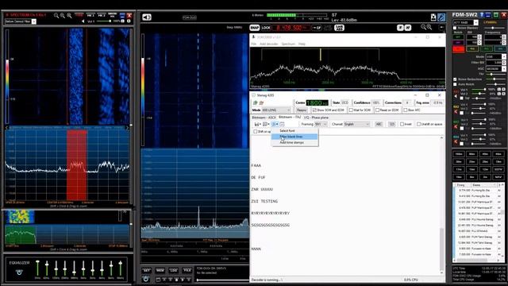Viewport: 508px width, 286px height.
Task: Open the Channel language dropdown
Action: pyautogui.click(x=356, y=124)
